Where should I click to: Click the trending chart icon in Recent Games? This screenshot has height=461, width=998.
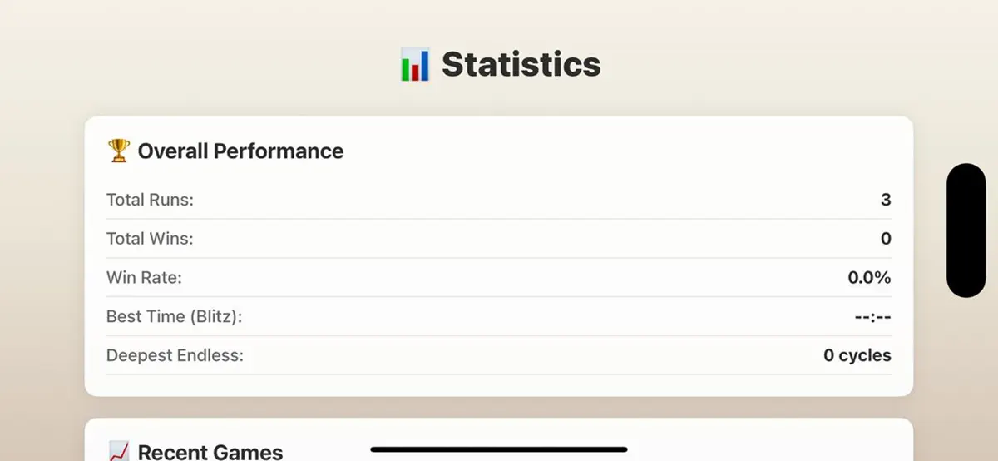119,452
